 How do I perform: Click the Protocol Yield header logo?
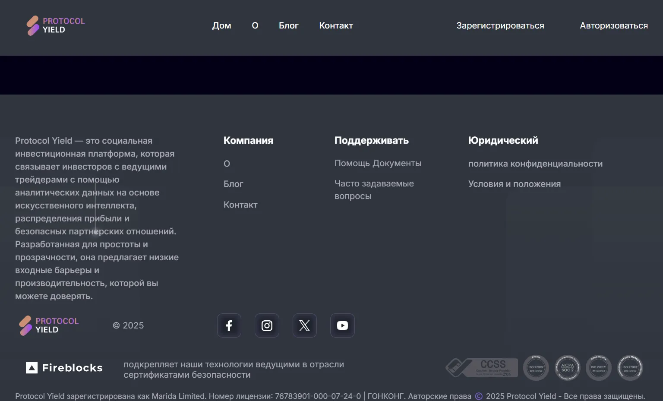(x=56, y=25)
